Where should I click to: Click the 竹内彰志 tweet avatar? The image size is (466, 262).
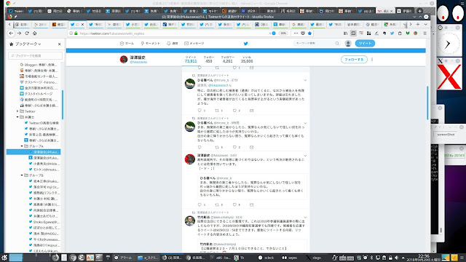pyautogui.click(x=190, y=221)
